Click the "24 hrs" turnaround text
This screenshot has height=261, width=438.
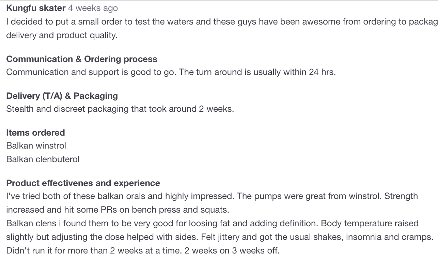coord(322,72)
